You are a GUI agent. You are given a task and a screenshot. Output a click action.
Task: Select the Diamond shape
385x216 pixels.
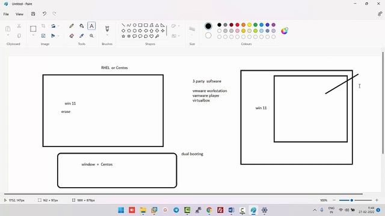[x=123, y=31]
